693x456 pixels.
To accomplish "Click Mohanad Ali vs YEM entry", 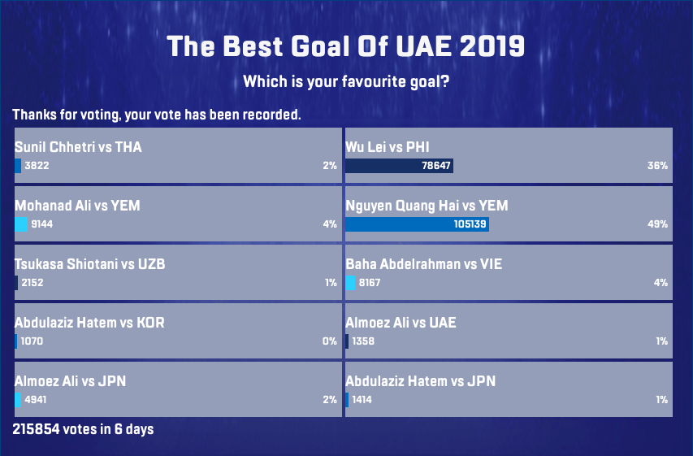I will click(x=77, y=206).
